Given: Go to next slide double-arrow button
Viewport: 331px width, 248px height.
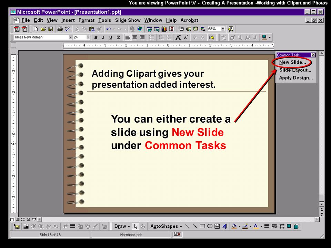Looking at the screenshot, I should [x=322, y=215].
